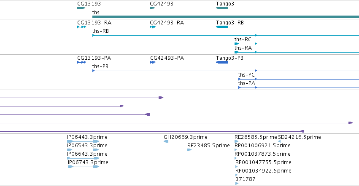Click the GH20669.3prime label

[x=186, y=137]
